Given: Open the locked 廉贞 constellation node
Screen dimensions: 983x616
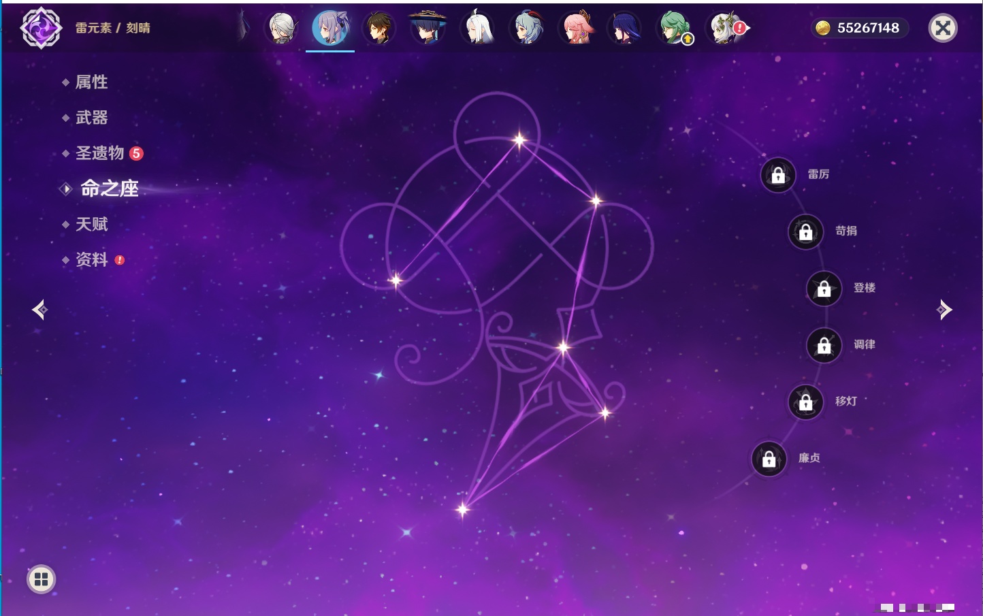Looking at the screenshot, I should point(769,459).
